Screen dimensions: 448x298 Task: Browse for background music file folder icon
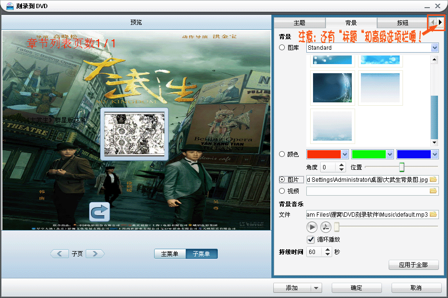click(433, 214)
